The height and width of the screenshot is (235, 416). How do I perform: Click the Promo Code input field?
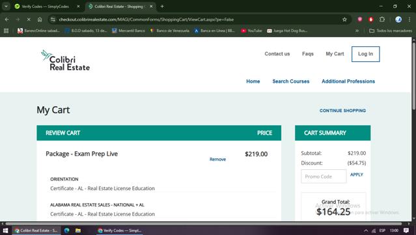(324, 176)
